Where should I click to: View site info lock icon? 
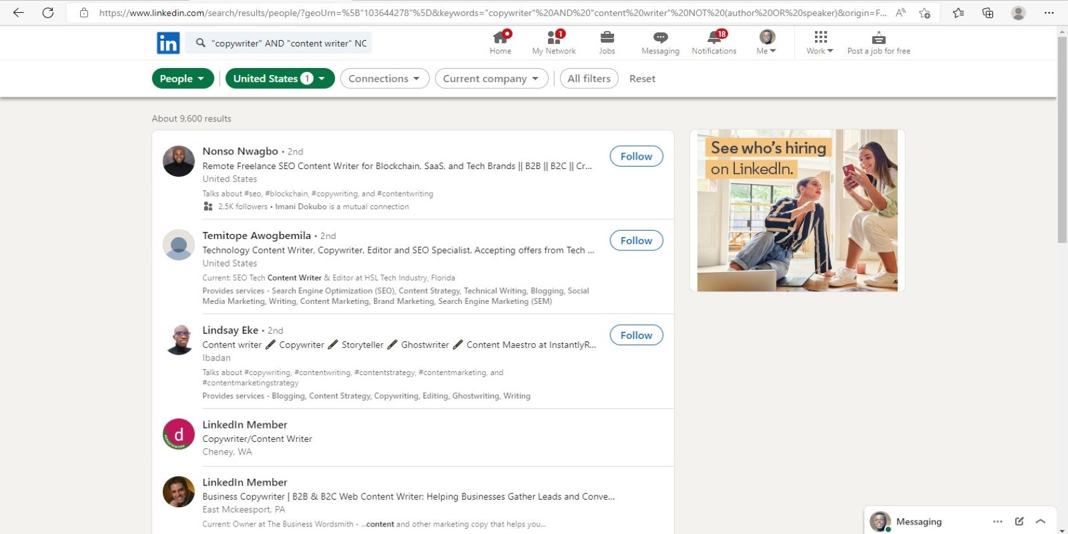pos(84,13)
